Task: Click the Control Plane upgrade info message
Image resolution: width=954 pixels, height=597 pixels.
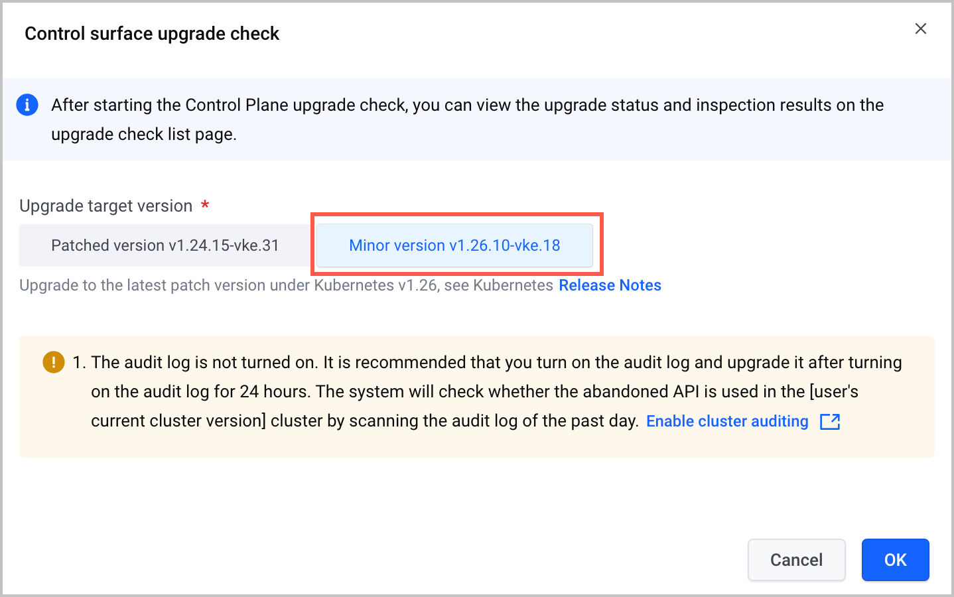Action: point(467,119)
